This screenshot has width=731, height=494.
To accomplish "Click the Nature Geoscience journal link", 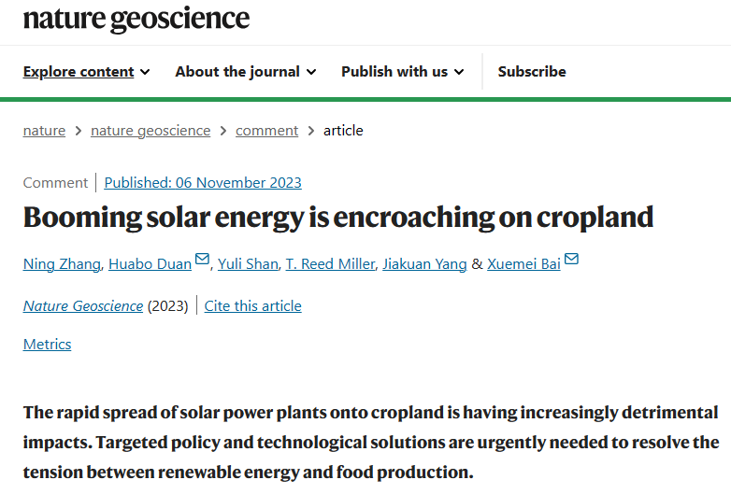I will click(x=83, y=306).
